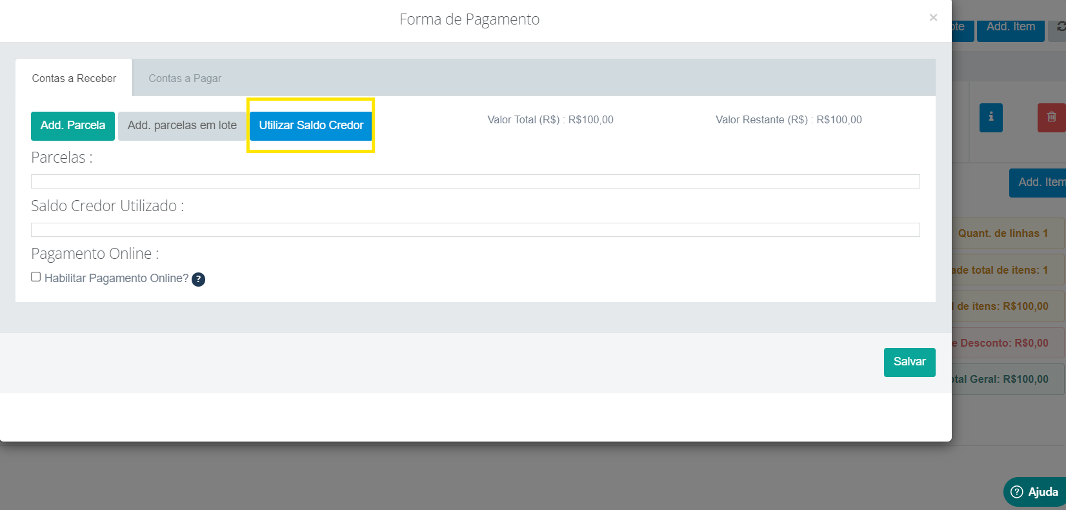The width and height of the screenshot is (1066, 510).
Task: Click the refresh icon at top right
Action: click(1060, 27)
